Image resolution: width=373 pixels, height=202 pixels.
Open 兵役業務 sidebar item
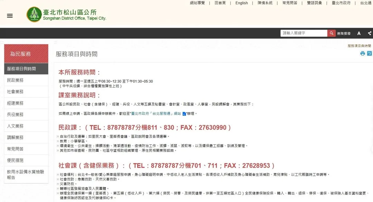pos(26,114)
